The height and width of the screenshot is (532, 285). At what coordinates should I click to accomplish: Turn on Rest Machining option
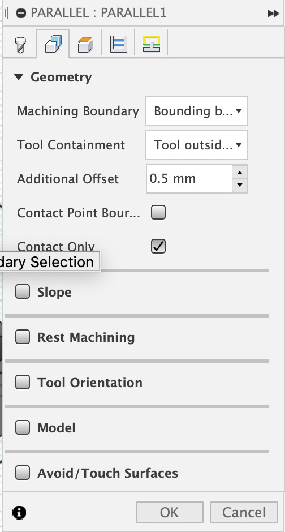pos(23,337)
